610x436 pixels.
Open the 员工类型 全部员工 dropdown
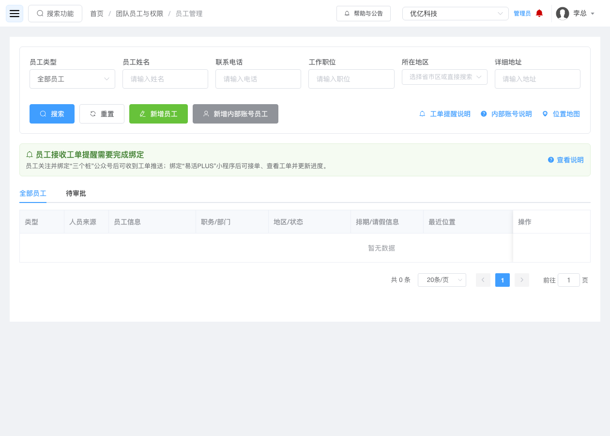[72, 79]
